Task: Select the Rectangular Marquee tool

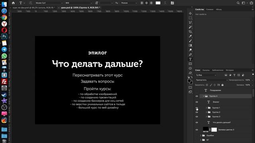Action: [x=190, y=18]
